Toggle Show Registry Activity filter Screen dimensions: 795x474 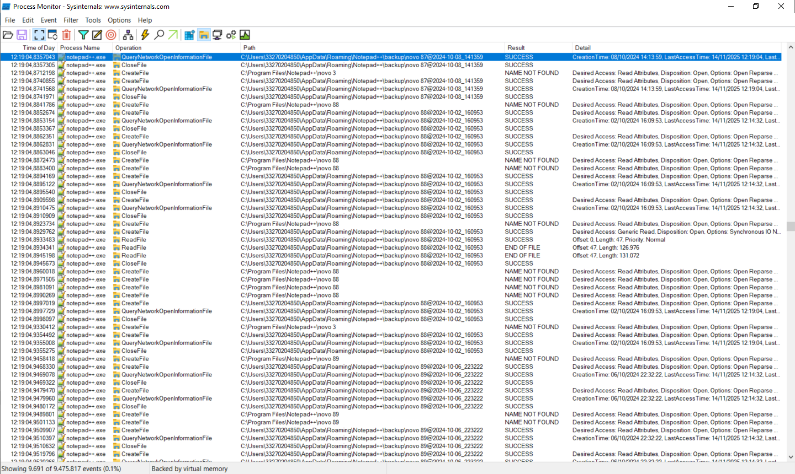tap(189, 35)
